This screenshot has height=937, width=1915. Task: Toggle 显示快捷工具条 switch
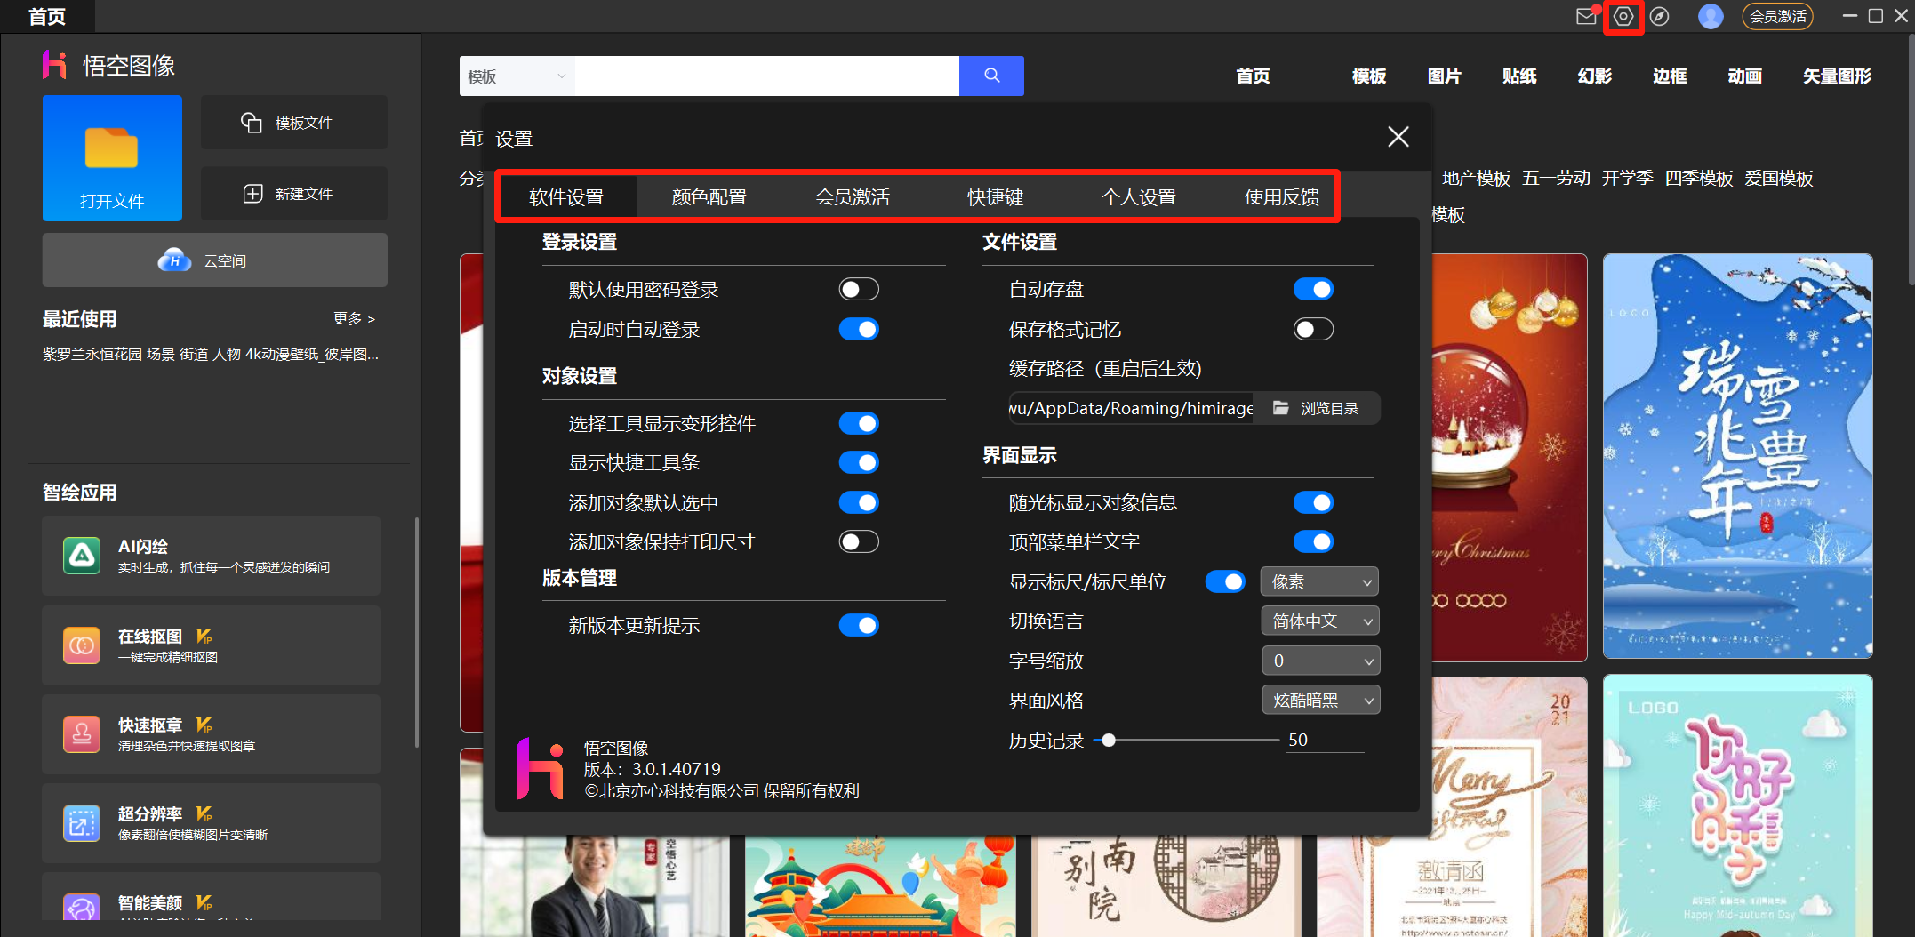pos(859,462)
